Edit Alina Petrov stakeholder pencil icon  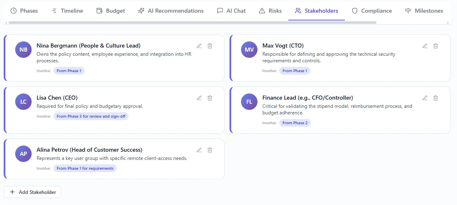point(199,150)
